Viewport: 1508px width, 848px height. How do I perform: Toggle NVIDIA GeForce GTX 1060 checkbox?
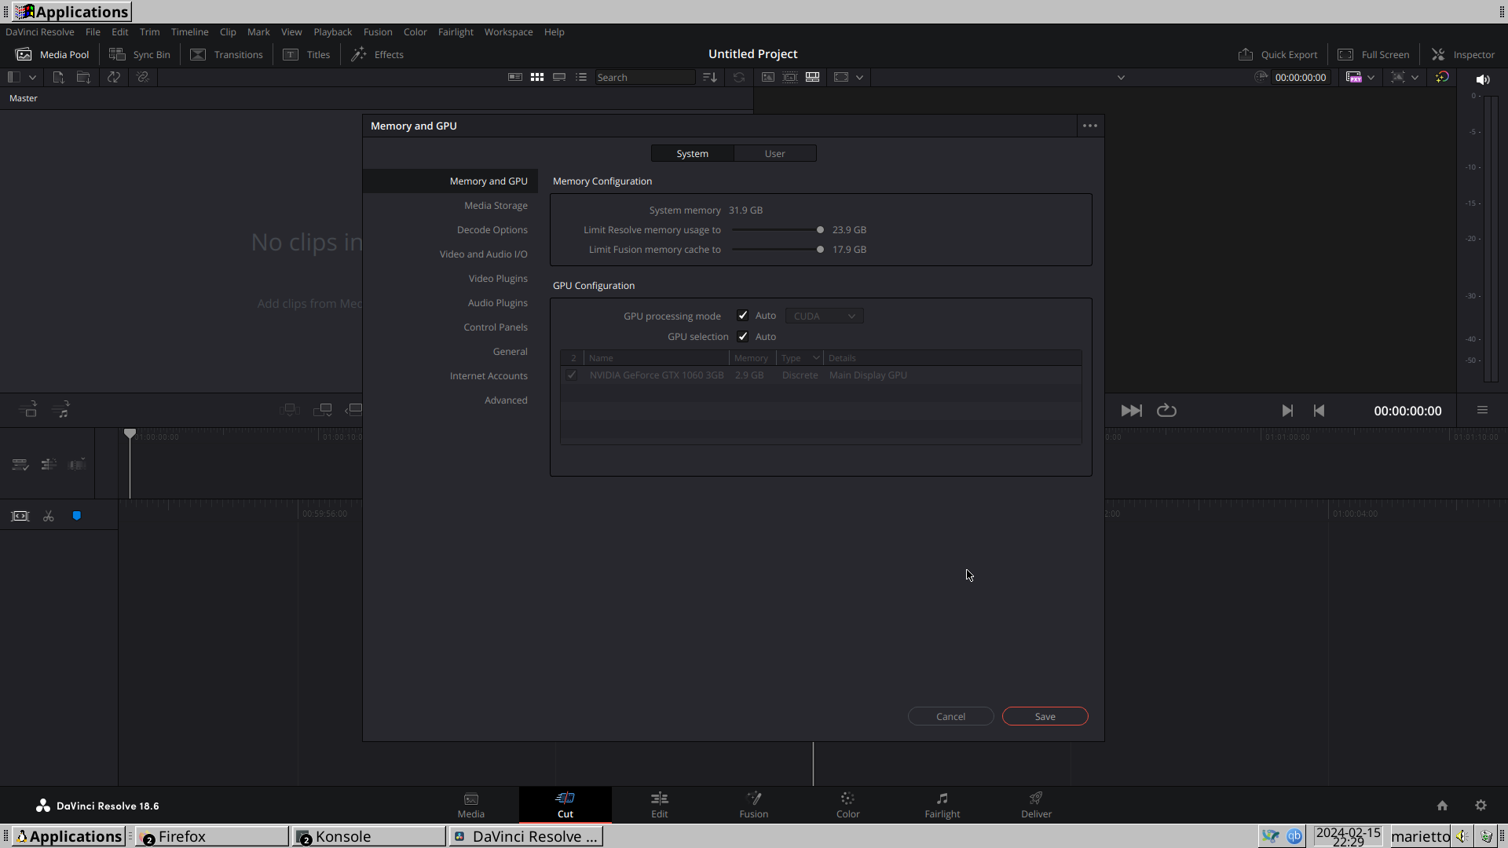coord(572,375)
